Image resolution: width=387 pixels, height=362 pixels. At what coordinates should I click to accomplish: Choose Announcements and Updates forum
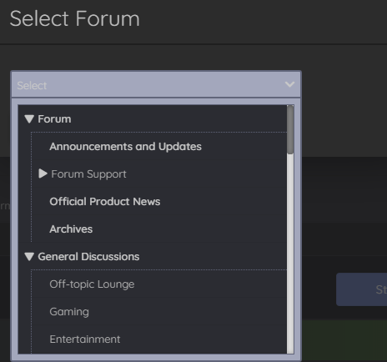(x=125, y=147)
